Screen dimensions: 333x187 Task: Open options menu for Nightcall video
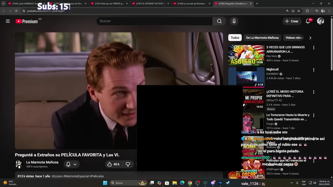tap(313, 70)
